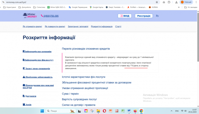This screenshot has height=114, width=199.
Task: Select Інформація про фін.послугу sidebar tab
Action: [x=38, y=60]
